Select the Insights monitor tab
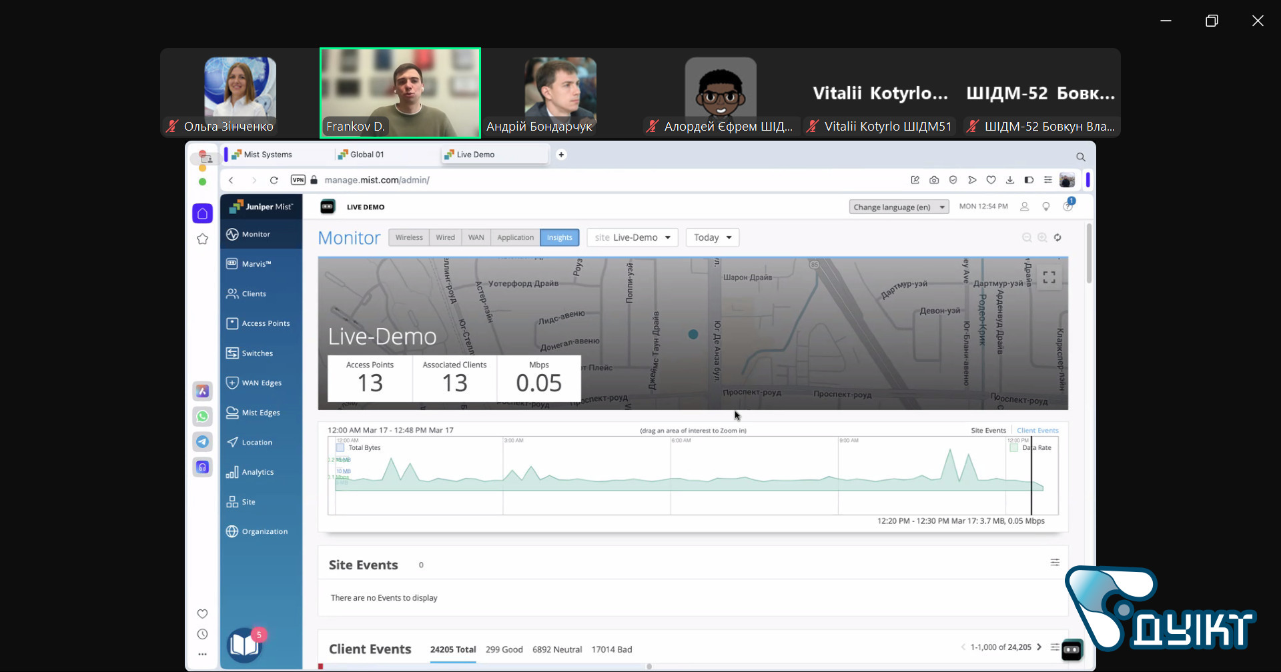The height and width of the screenshot is (672, 1281). point(560,237)
